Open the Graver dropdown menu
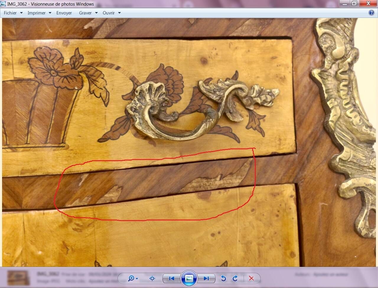378x288 pixels. coord(88,13)
